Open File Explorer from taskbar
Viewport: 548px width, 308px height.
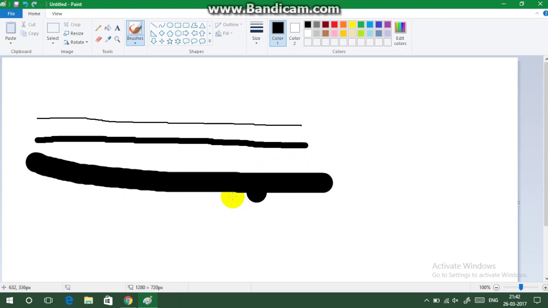point(89,300)
